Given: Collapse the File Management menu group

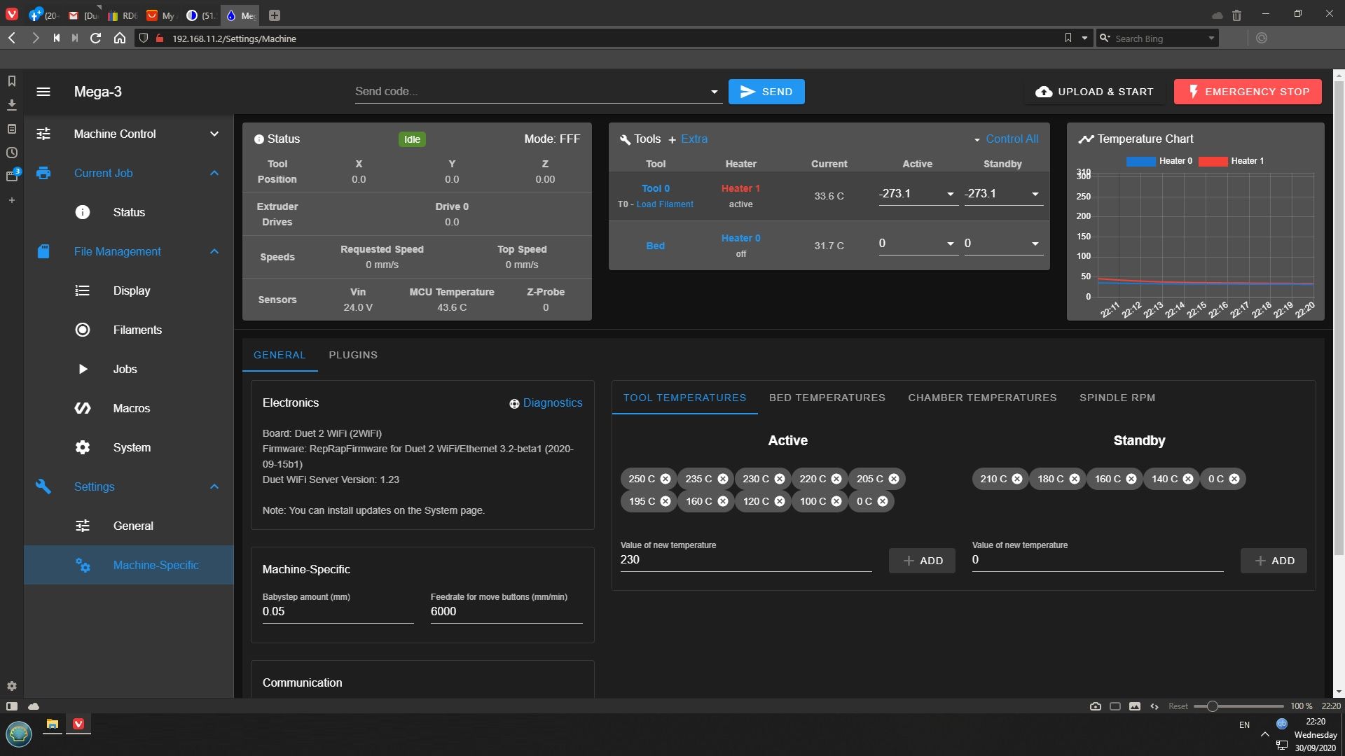Looking at the screenshot, I should pos(214,251).
